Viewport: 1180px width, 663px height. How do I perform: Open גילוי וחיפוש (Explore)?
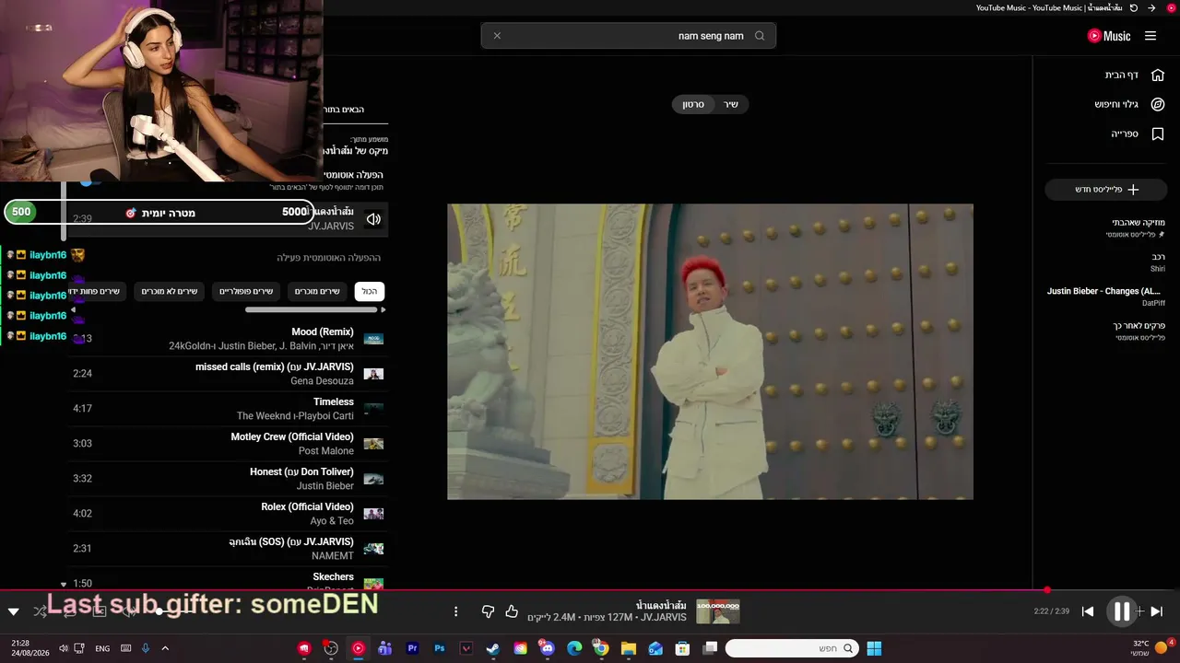coord(1129,104)
